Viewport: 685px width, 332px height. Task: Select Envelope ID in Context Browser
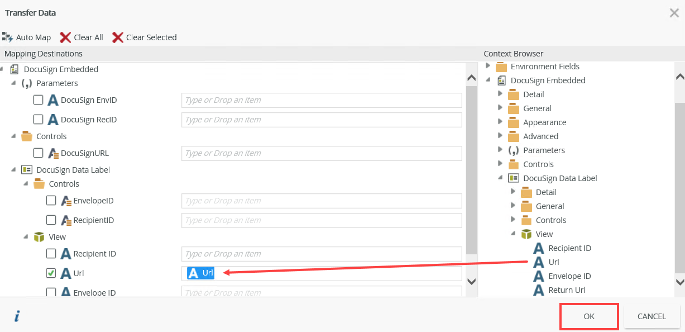(x=569, y=276)
